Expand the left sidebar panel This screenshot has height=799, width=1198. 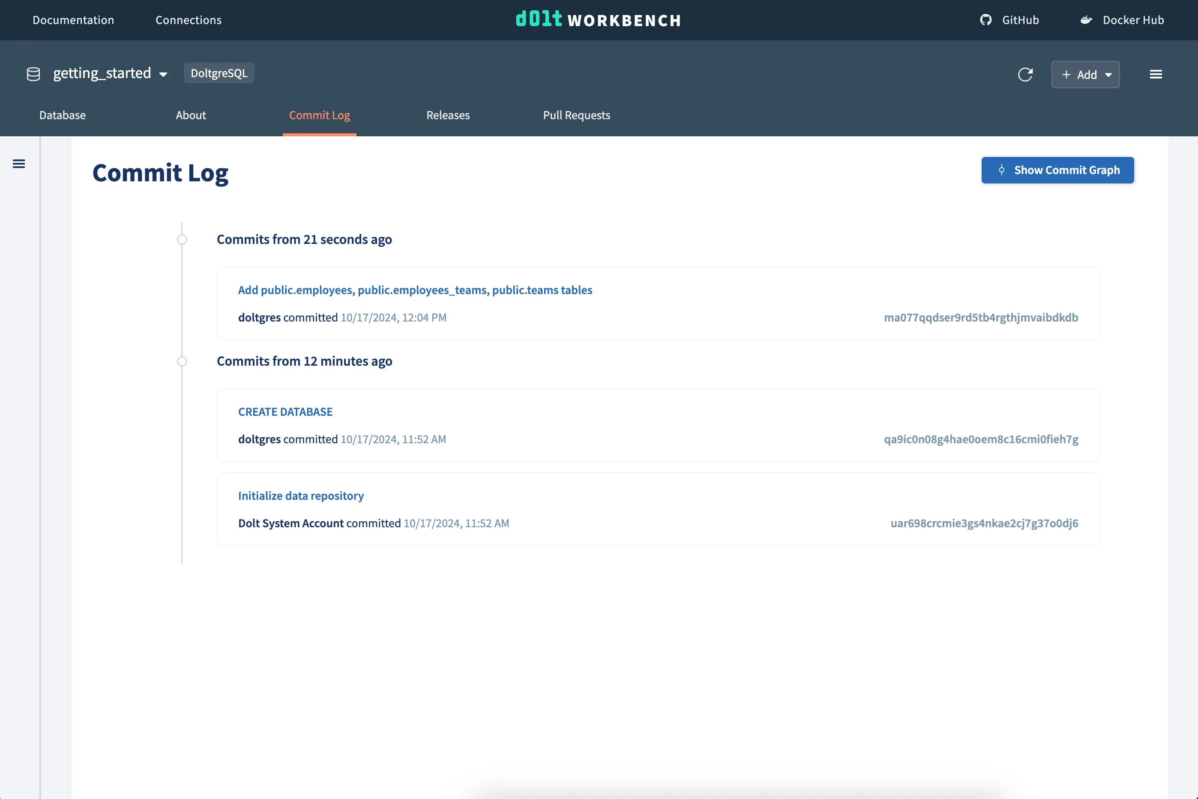tap(19, 164)
